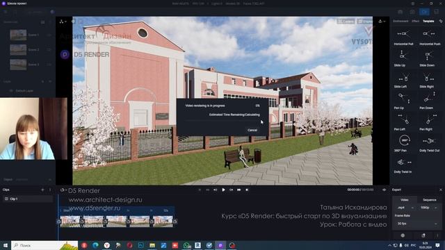Open the mp4 format dropdown
445x250 pixels.
tap(405, 208)
